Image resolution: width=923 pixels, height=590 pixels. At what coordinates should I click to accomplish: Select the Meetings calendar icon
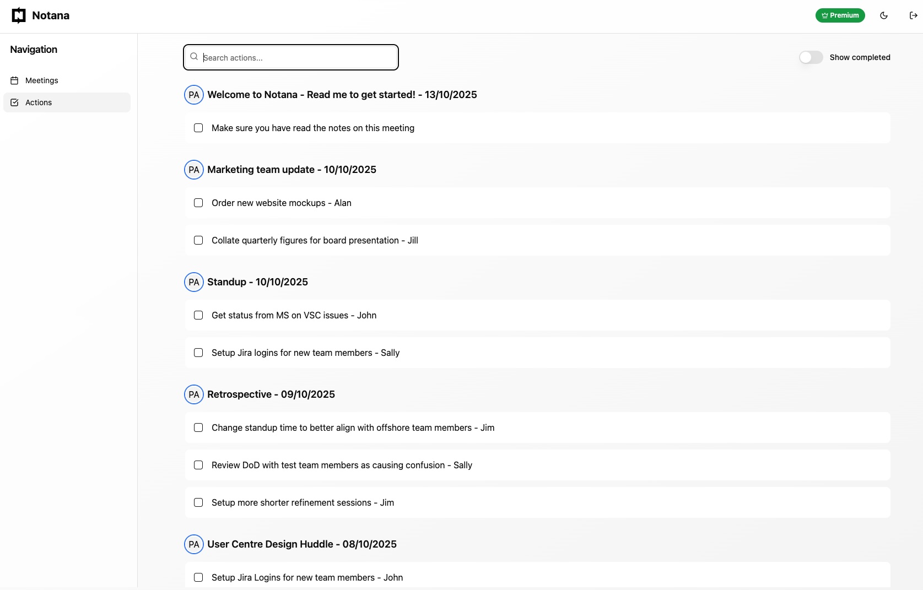14,80
